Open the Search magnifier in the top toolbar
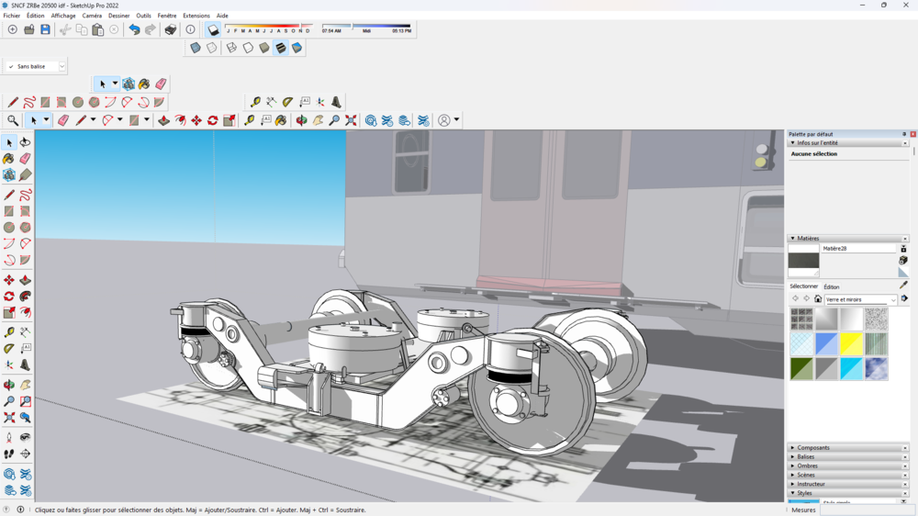This screenshot has width=918, height=516. point(12,120)
